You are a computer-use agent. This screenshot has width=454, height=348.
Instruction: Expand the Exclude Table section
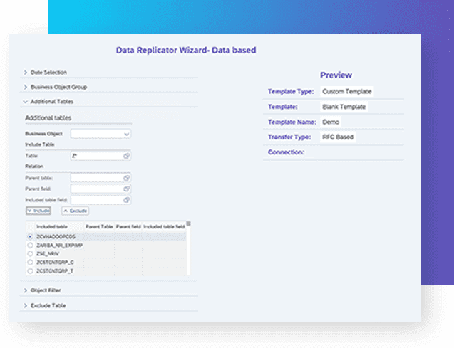click(x=26, y=305)
